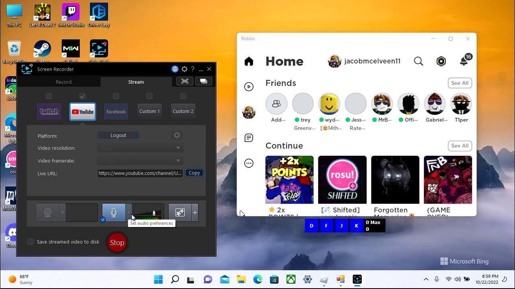
Task: Select Custom 1 platform
Action: point(149,112)
